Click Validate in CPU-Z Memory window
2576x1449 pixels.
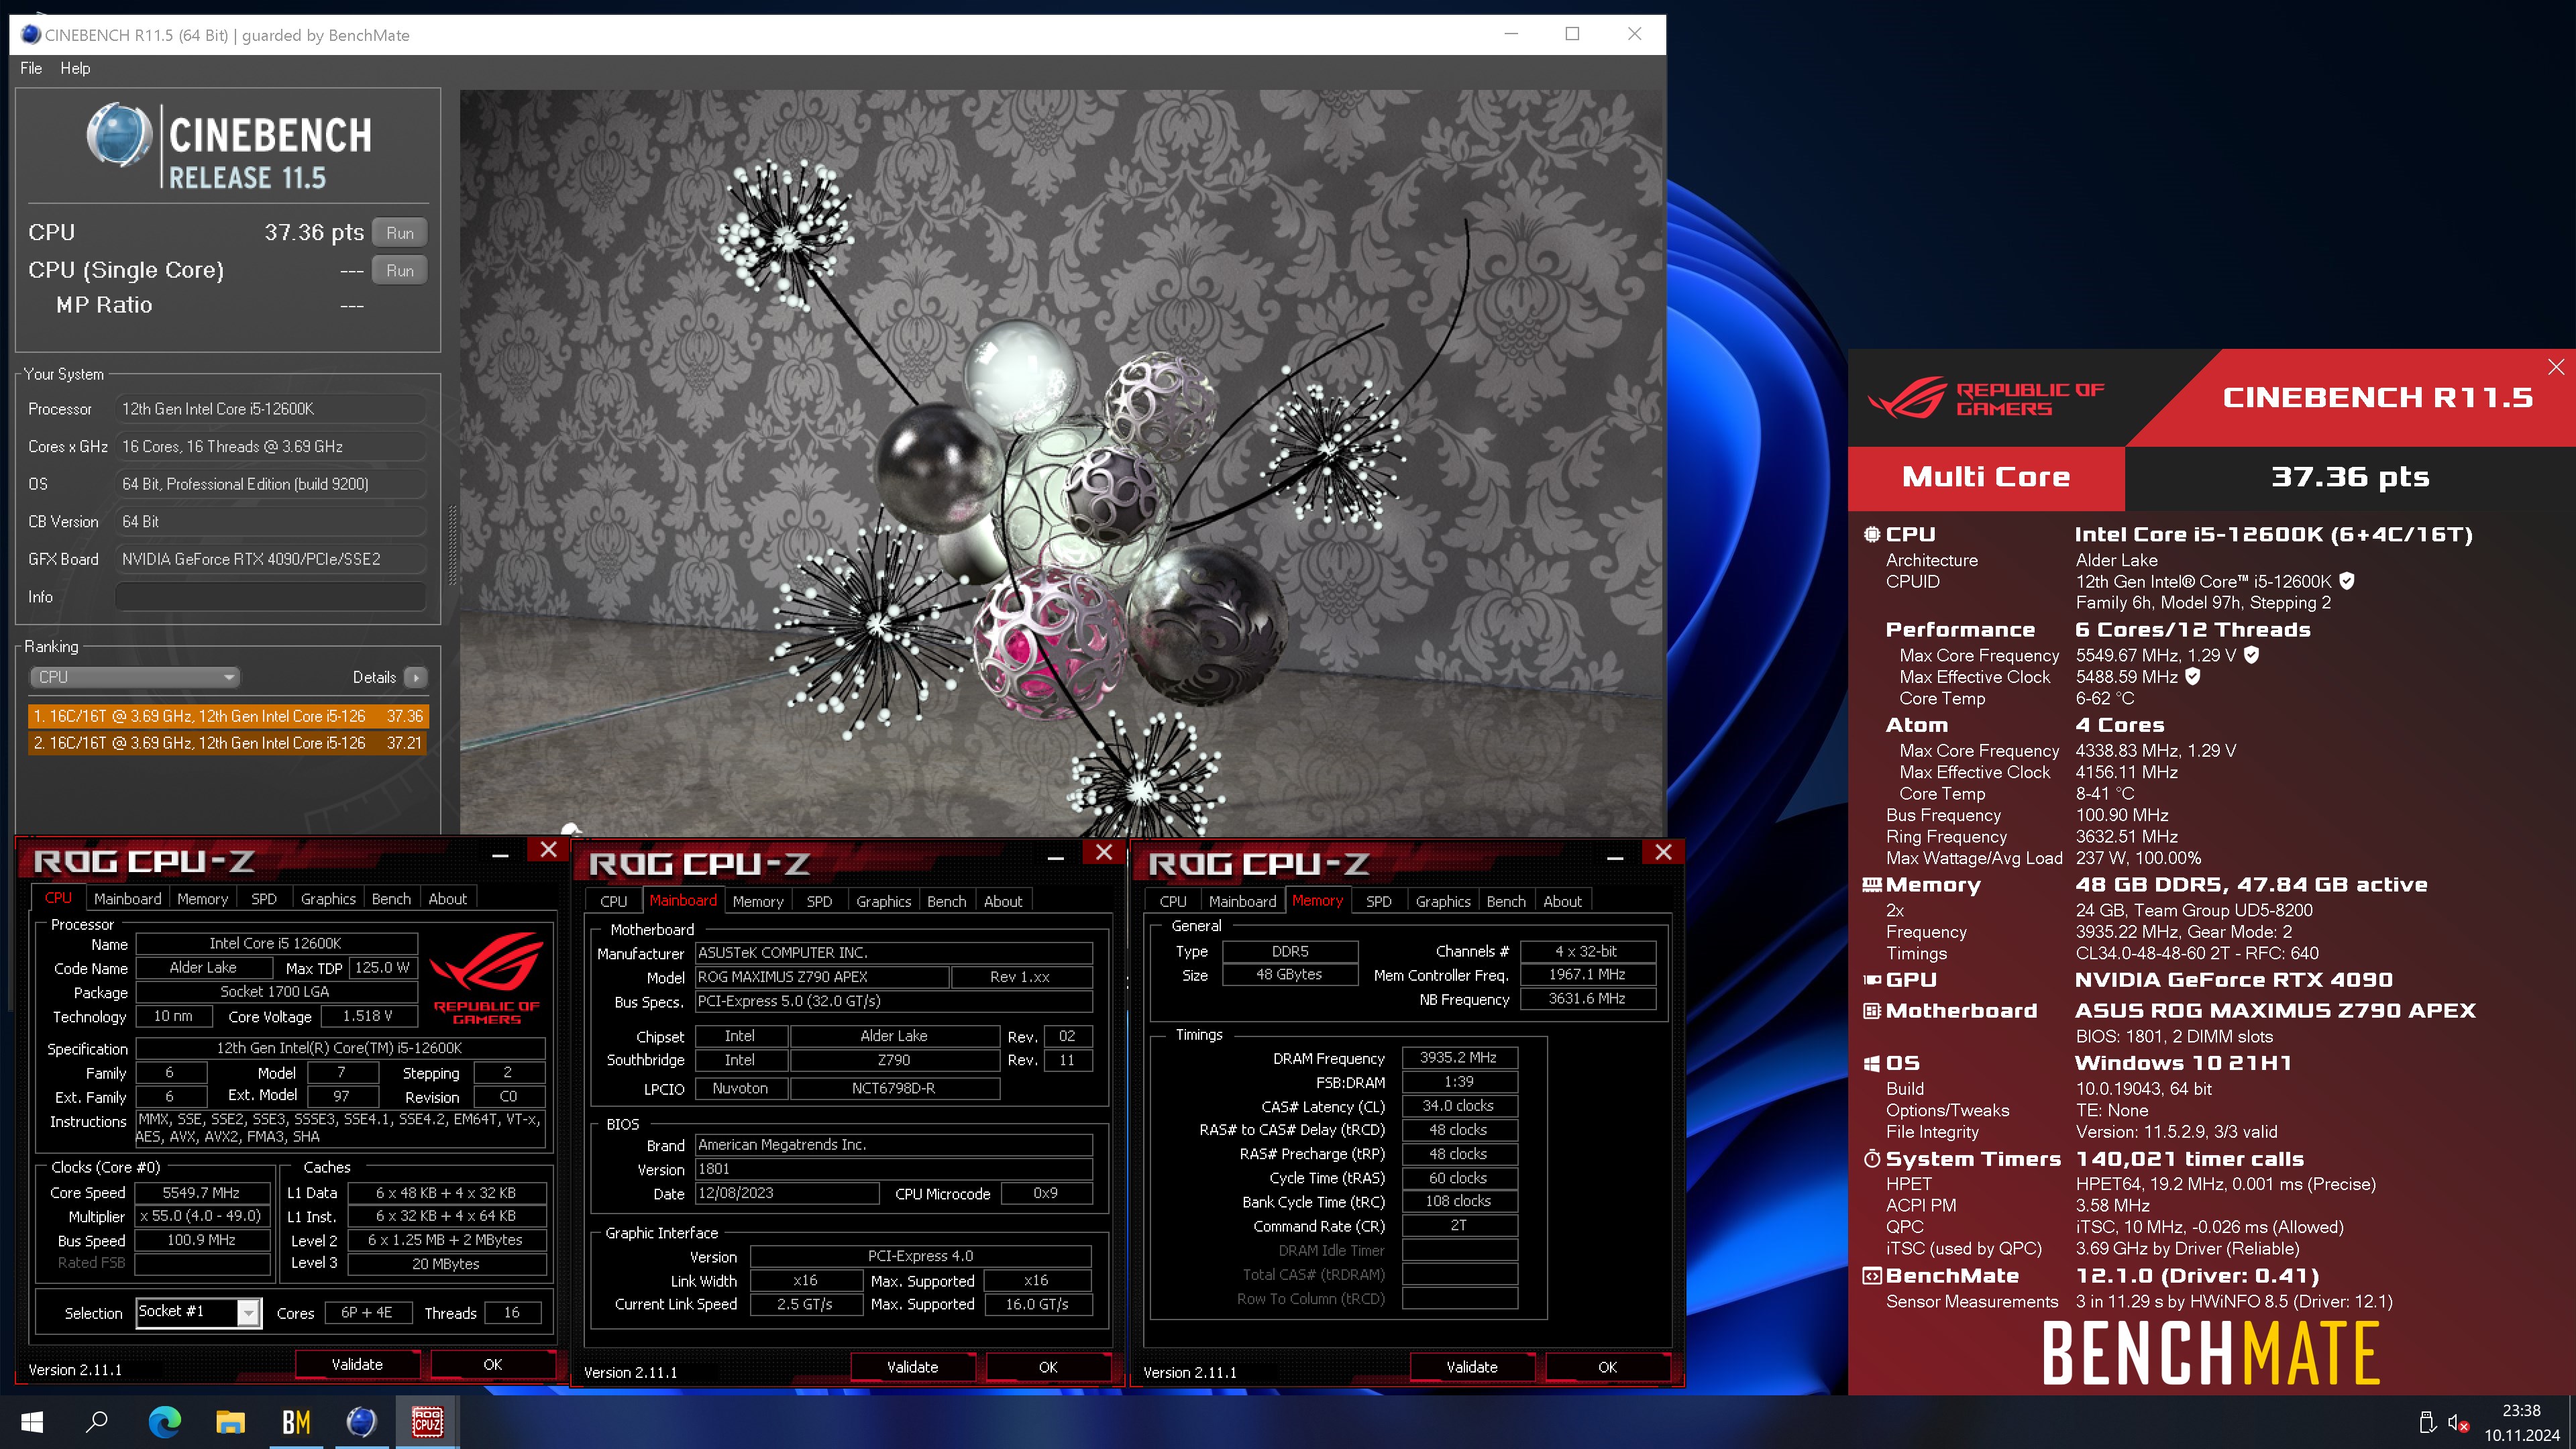point(1472,1367)
